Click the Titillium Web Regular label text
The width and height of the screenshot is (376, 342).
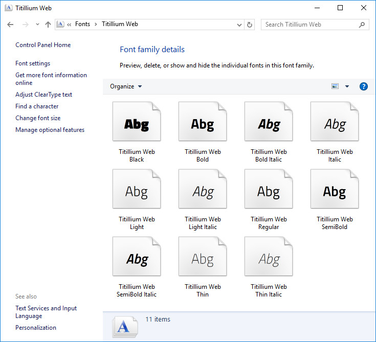269,223
